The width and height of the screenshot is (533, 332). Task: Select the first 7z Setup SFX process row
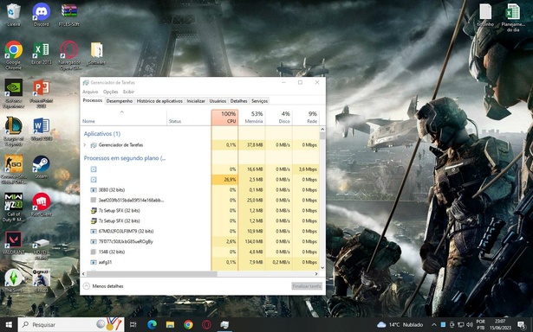pyautogui.click(x=200, y=211)
